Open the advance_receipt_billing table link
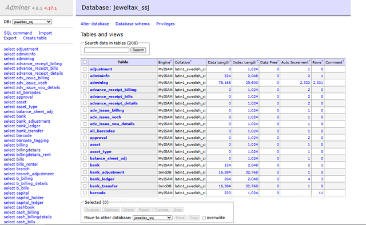This screenshot has width=366, height=225. 113,90
